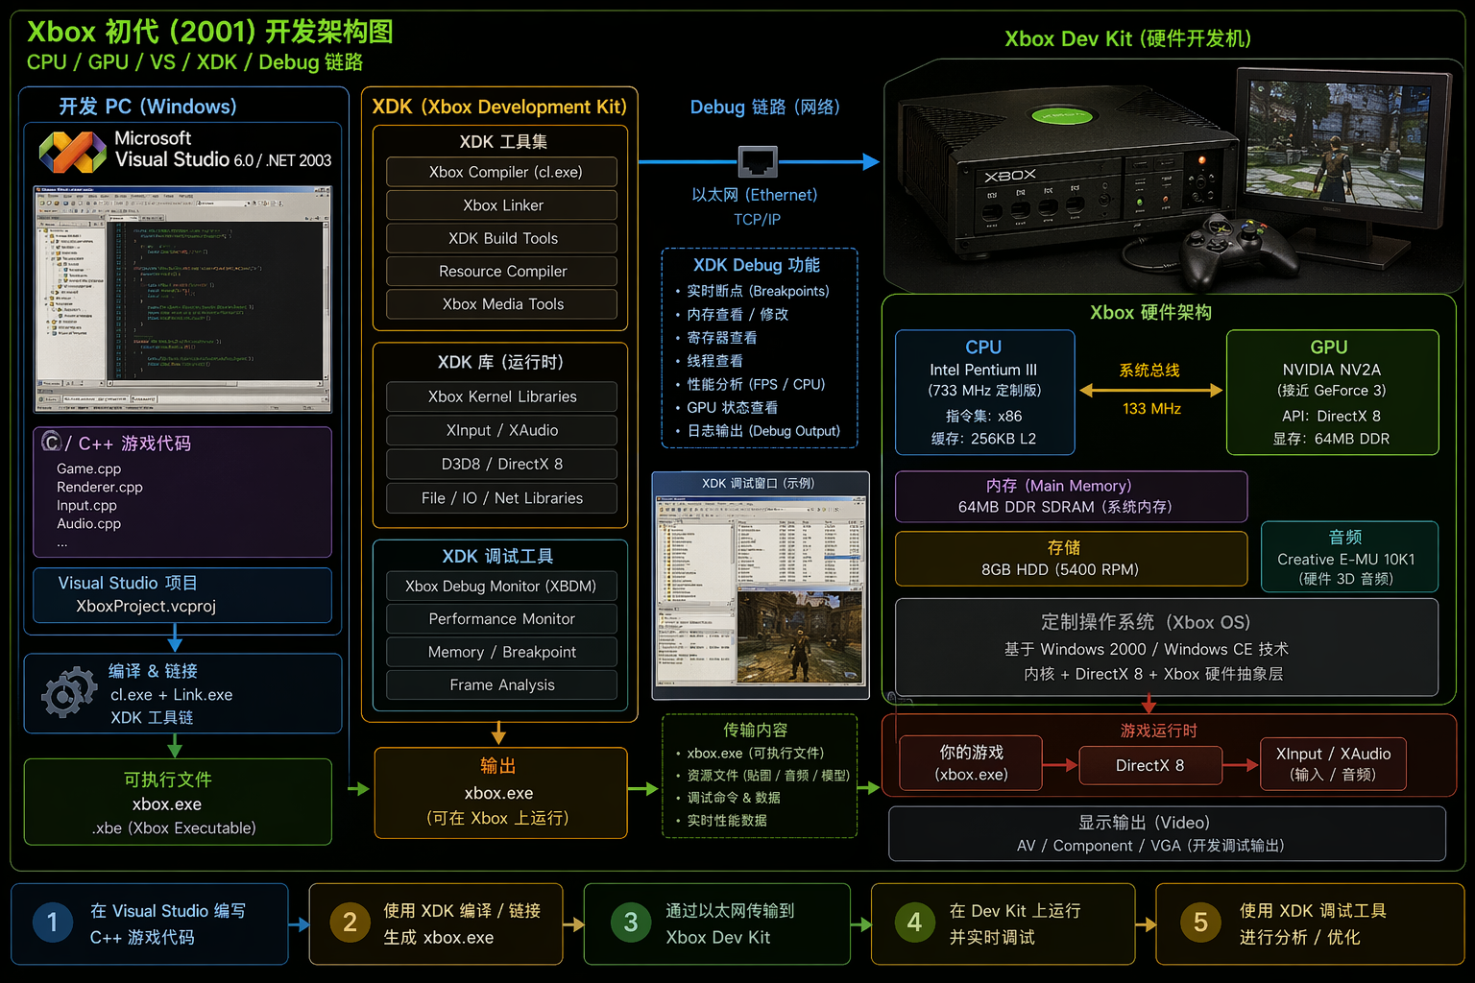Click the 可执行文件 xbox.exe box
Screen dimensions: 1475x983
tap(178, 803)
